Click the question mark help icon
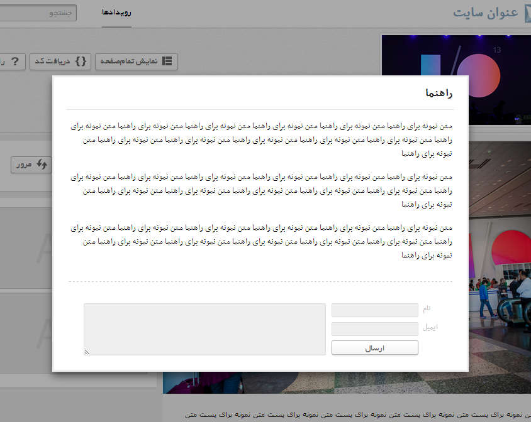The image size is (531, 422). tap(15, 60)
